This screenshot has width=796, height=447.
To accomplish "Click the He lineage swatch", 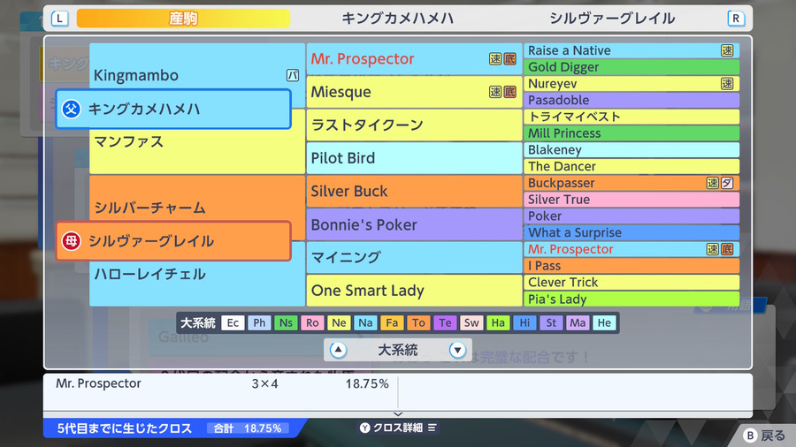I will 604,322.
